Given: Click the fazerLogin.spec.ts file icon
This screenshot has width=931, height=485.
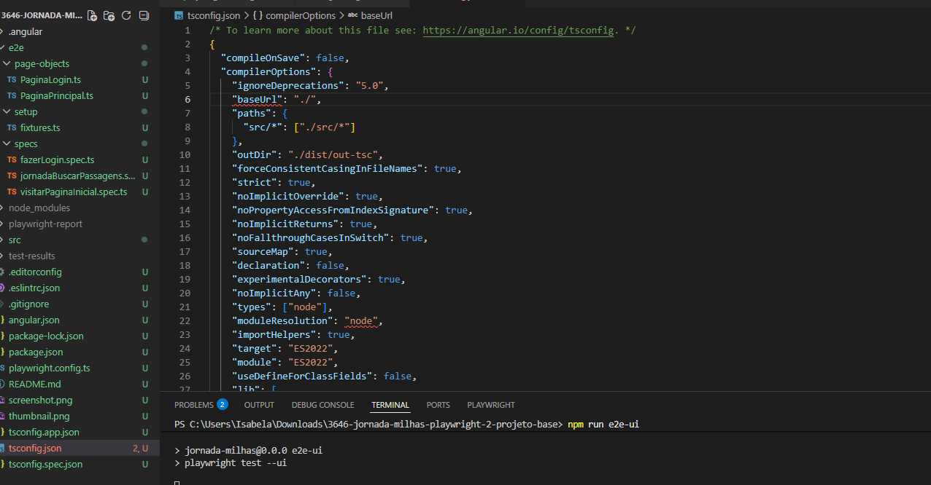Looking at the screenshot, I should (x=12, y=160).
